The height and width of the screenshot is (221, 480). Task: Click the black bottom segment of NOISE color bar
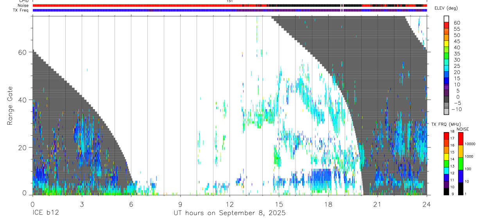pos(460,188)
